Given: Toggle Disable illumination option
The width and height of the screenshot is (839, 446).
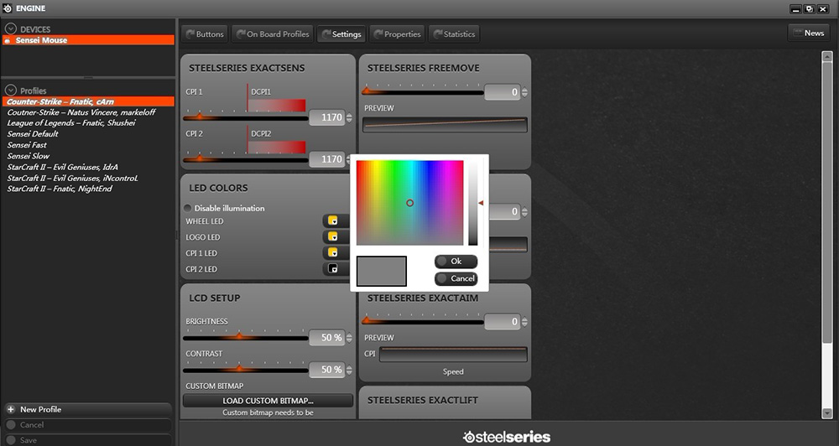Looking at the screenshot, I should [x=188, y=208].
